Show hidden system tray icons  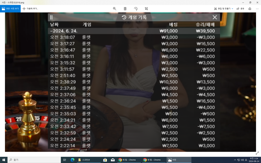235,160
